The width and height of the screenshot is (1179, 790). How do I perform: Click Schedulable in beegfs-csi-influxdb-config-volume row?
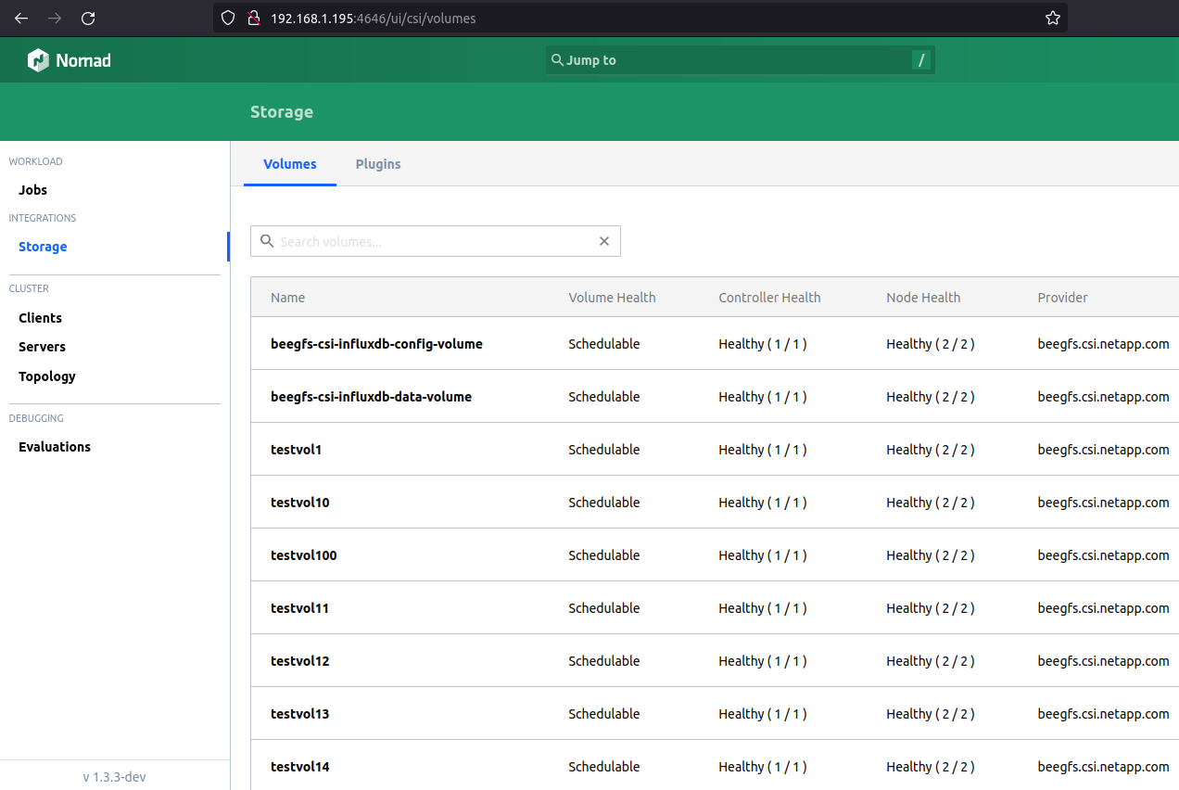[x=604, y=344]
